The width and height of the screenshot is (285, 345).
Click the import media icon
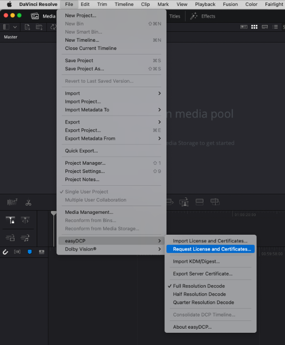[x=27, y=27]
